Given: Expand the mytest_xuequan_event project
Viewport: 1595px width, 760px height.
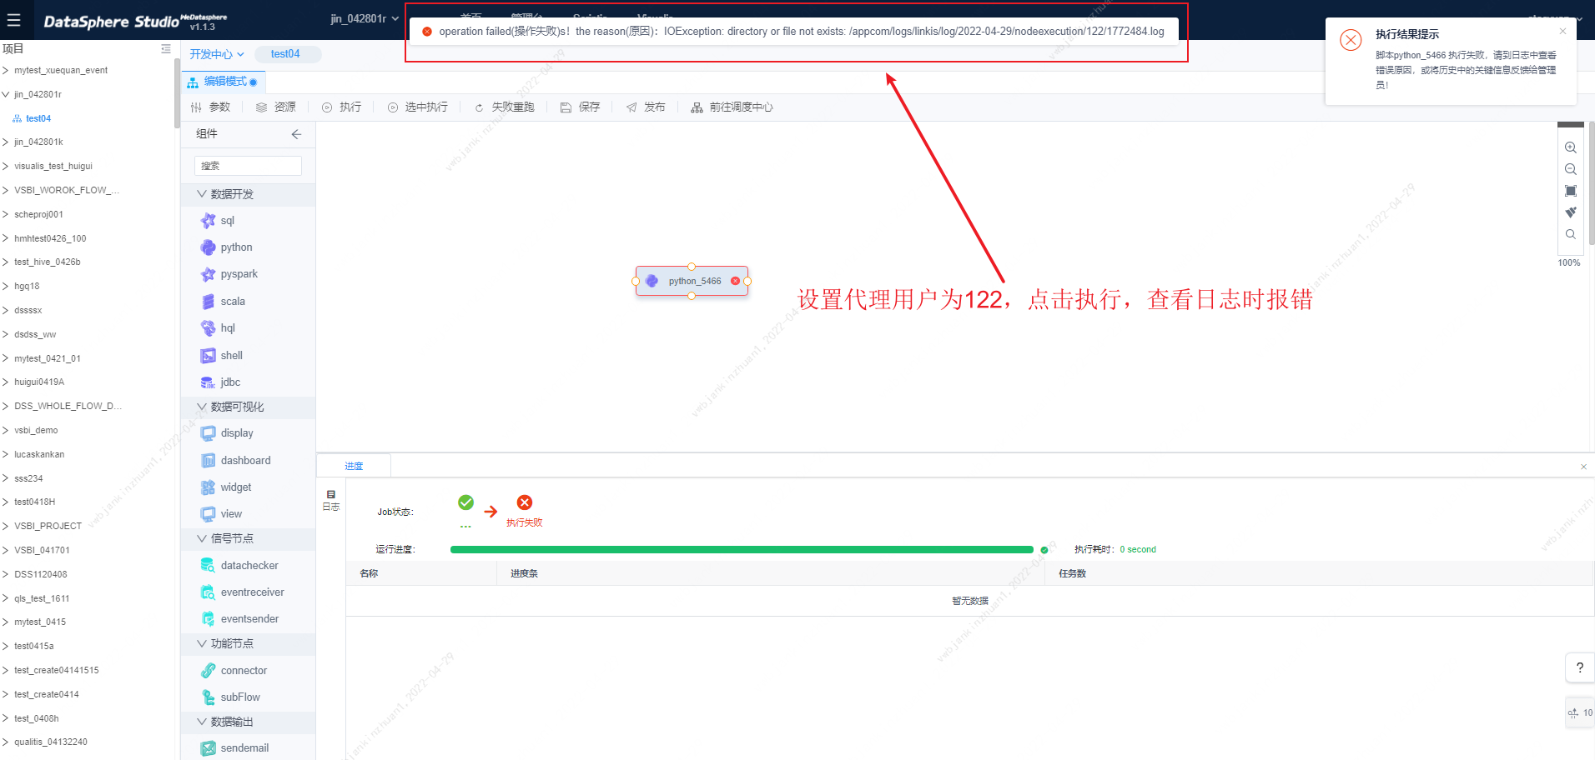Looking at the screenshot, I should [x=6, y=71].
